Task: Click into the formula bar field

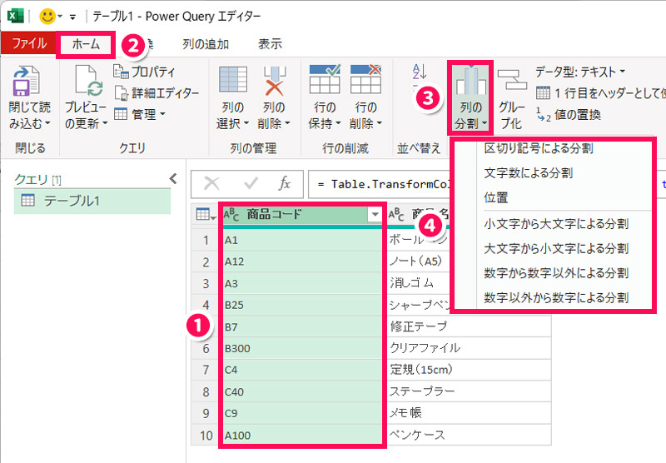Action: (379, 184)
